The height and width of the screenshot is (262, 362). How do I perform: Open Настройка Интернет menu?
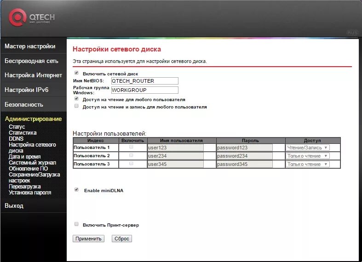coord(33,75)
